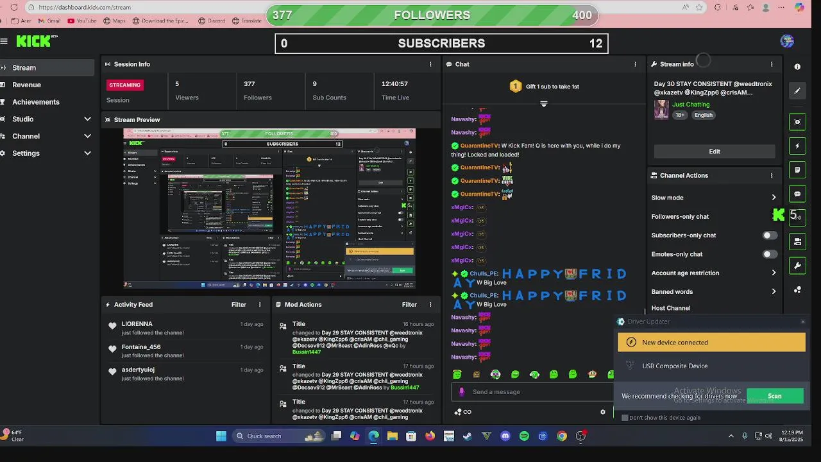Click the Edit stream info button

click(x=715, y=151)
